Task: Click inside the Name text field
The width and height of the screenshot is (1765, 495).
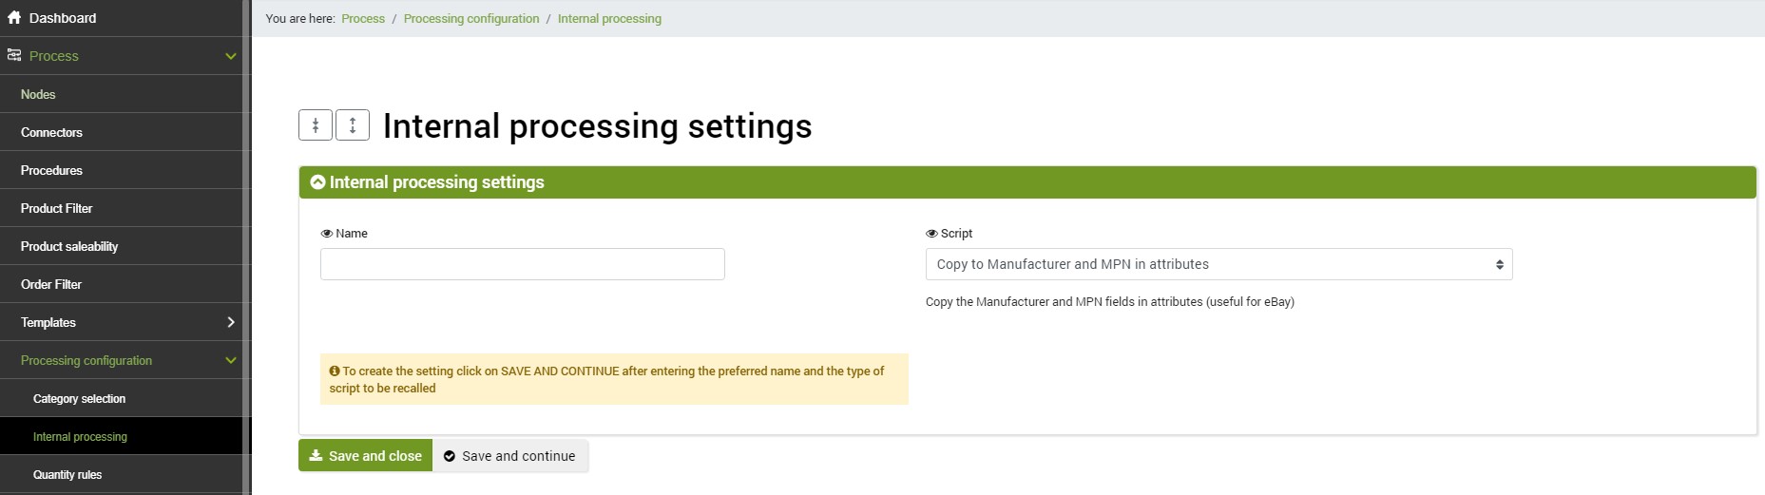Action: click(523, 264)
